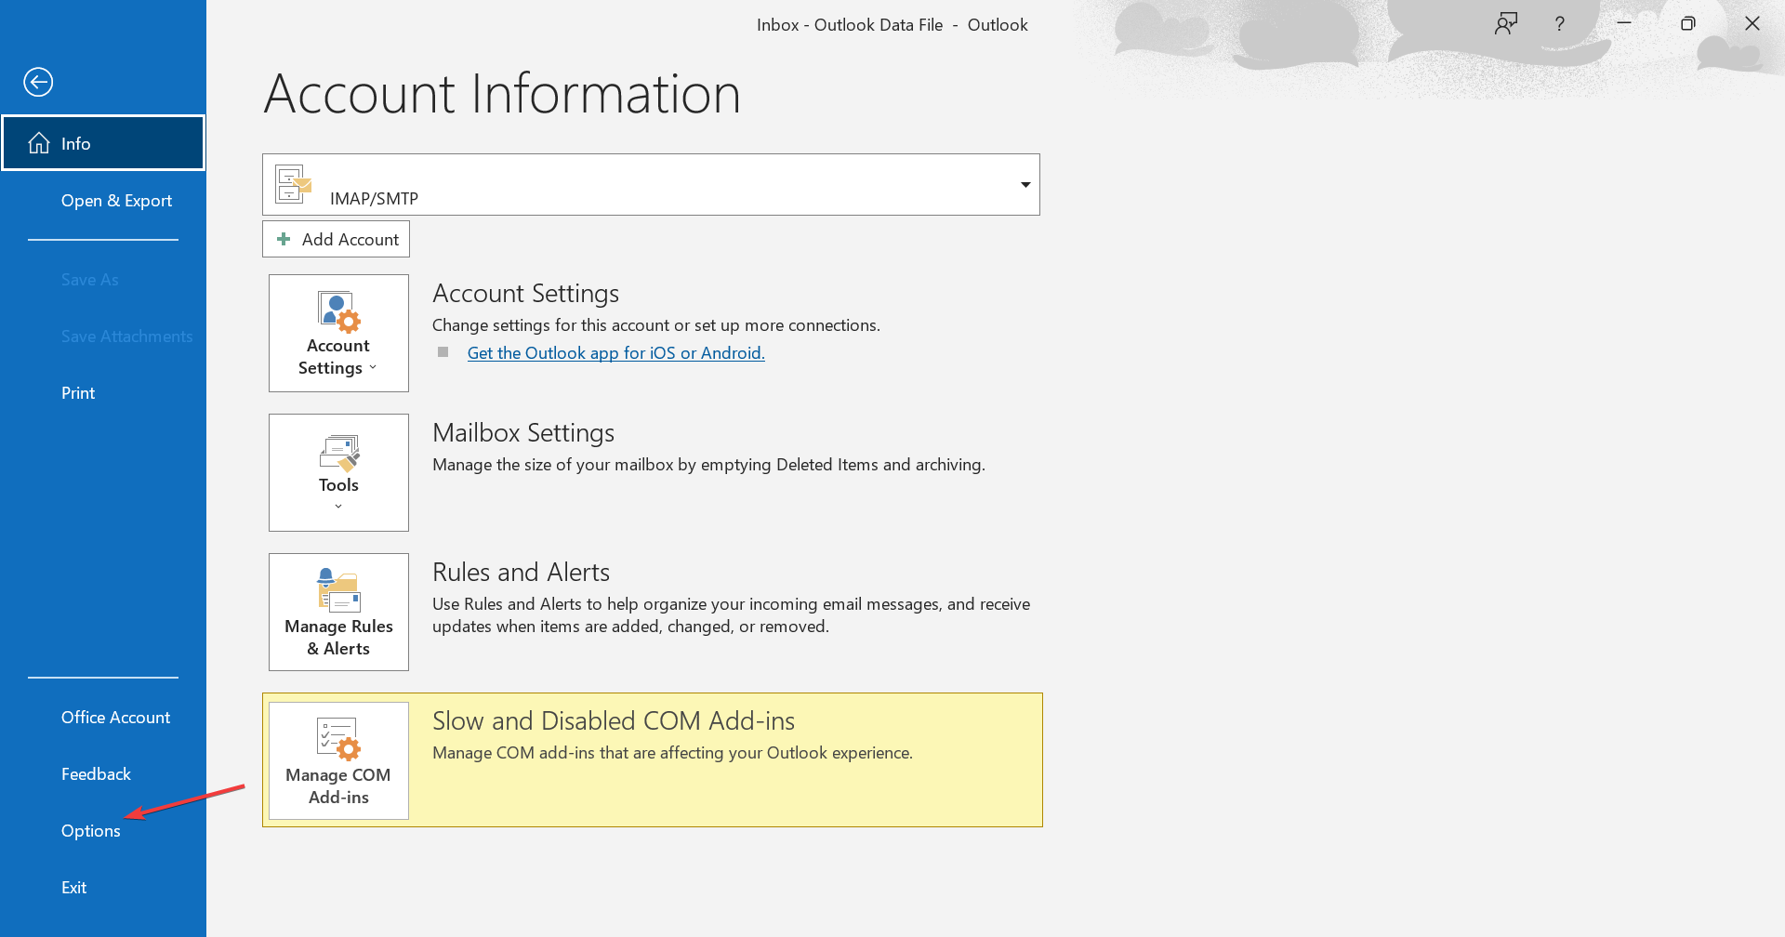
Task: Open Help via the question mark icon
Action: point(1560,23)
